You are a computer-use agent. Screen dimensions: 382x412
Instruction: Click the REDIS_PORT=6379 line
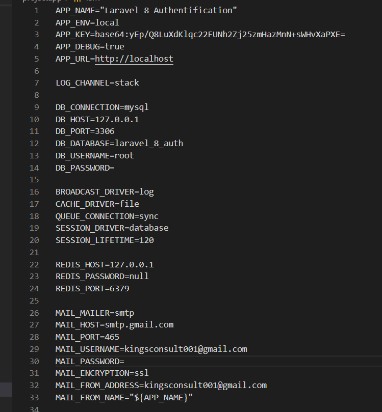click(x=92, y=289)
